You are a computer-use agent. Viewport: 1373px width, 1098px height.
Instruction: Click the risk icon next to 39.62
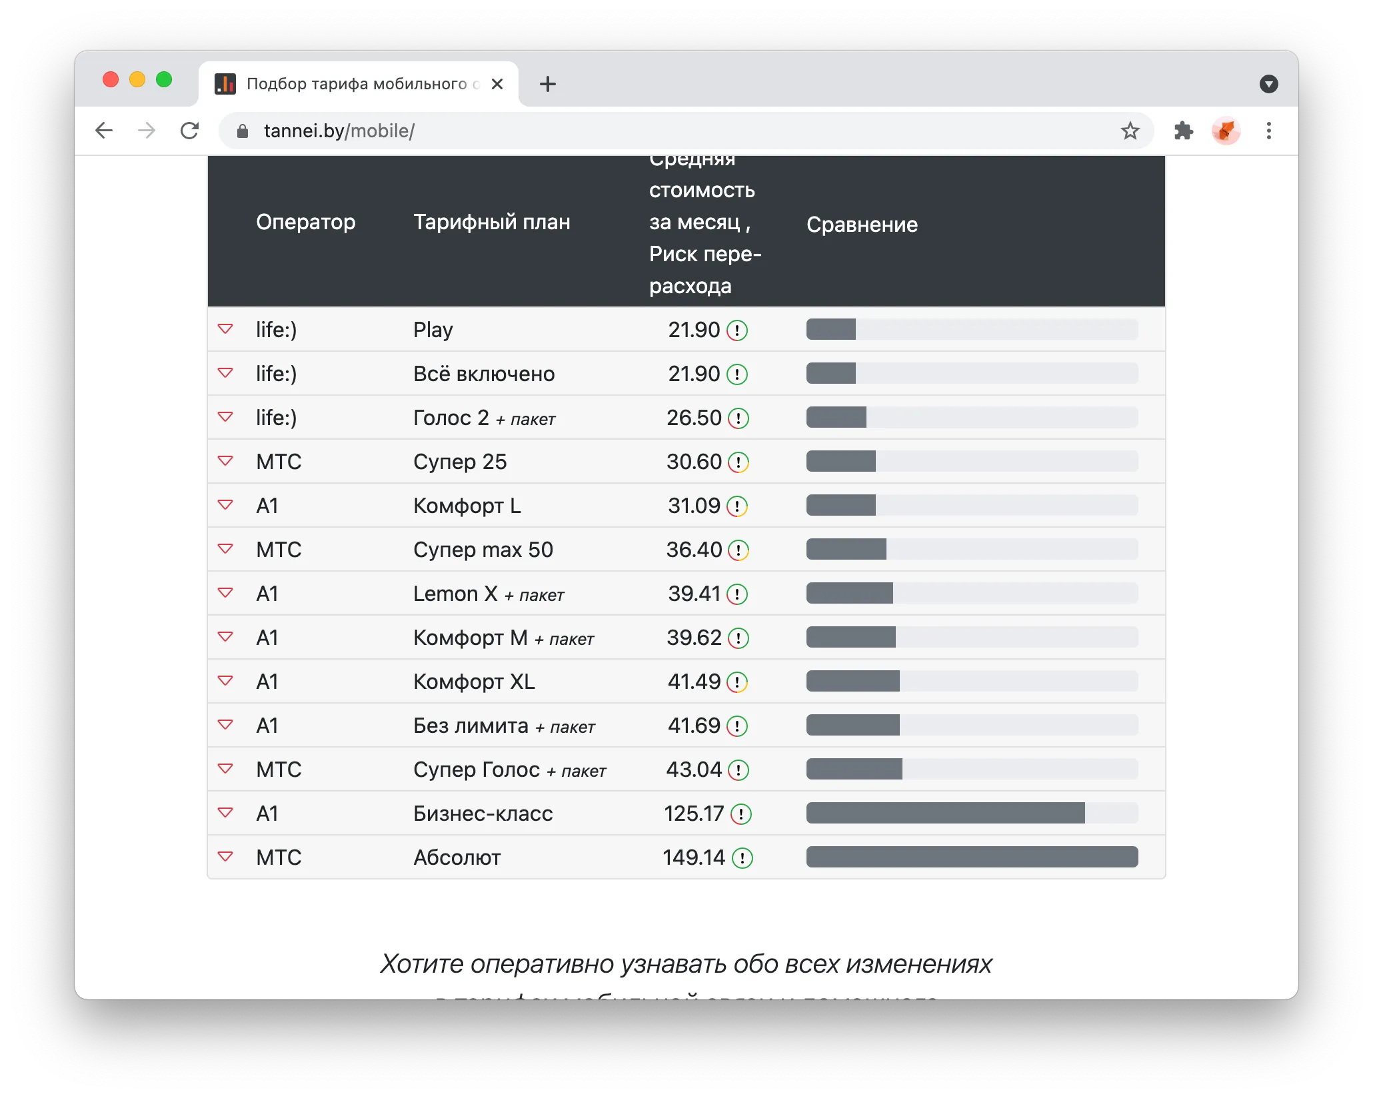point(738,638)
